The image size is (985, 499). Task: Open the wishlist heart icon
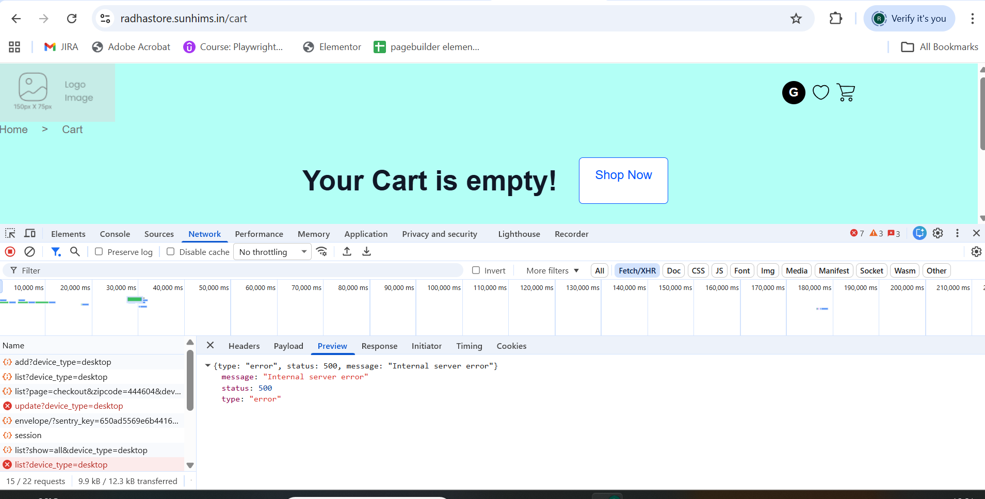[x=820, y=92]
